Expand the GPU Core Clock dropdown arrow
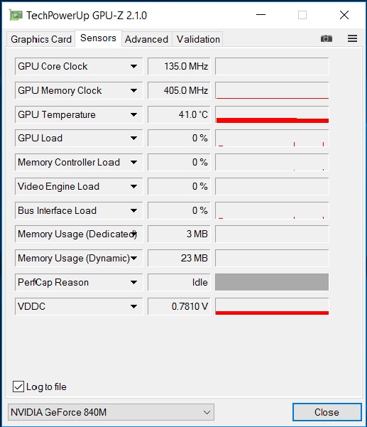367x427 pixels. tap(133, 66)
